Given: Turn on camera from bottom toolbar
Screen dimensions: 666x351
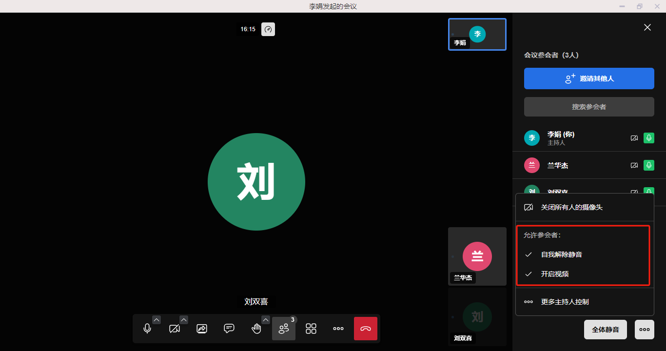Looking at the screenshot, I should [x=175, y=329].
